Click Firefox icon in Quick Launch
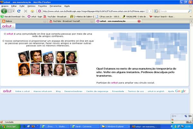Image resolution: width=193 pixels, height=129 pixels. pyautogui.click(x=32, y=126)
